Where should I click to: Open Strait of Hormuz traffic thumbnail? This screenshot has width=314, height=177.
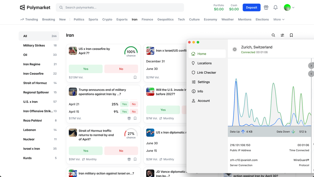click(73, 133)
